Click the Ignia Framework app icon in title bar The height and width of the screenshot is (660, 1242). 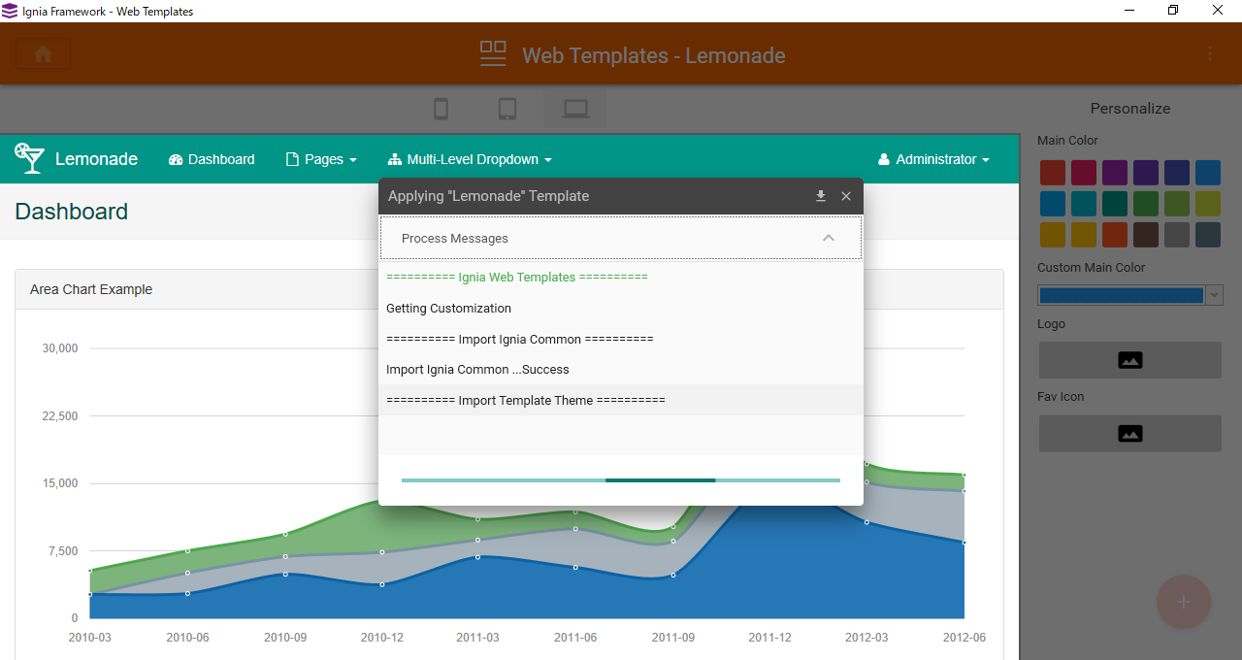tap(10, 11)
